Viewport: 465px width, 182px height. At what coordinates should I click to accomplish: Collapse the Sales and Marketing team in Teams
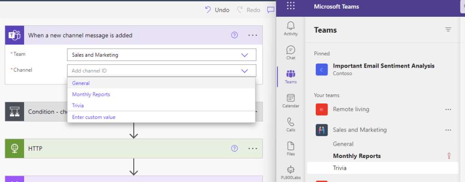click(x=360, y=130)
